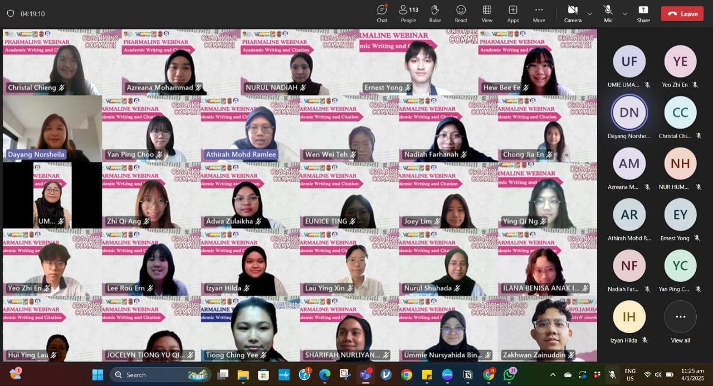This screenshot has width=713, height=386.
Task: Show the People participants list
Action: pos(408,13)
